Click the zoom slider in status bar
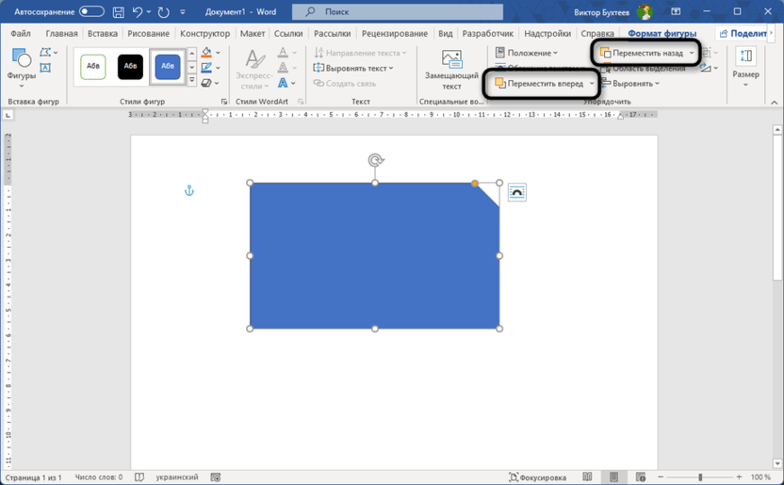Viewport: 784px width, 485px height. click(x=699, y=477)
